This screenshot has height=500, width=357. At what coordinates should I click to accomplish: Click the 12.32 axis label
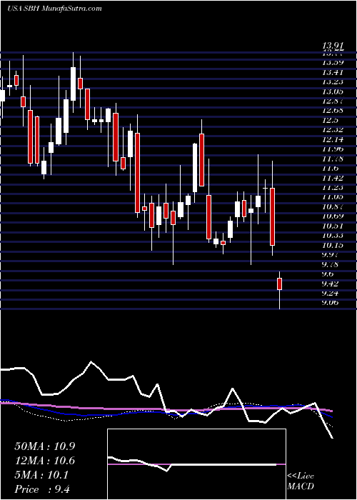(x=333, y=130)
